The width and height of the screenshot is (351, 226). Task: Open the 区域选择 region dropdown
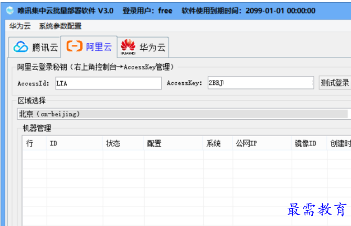(184, 114)
